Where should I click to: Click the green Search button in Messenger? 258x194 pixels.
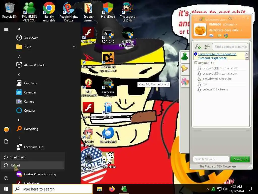pyautogui.click(x=238, y=159)
